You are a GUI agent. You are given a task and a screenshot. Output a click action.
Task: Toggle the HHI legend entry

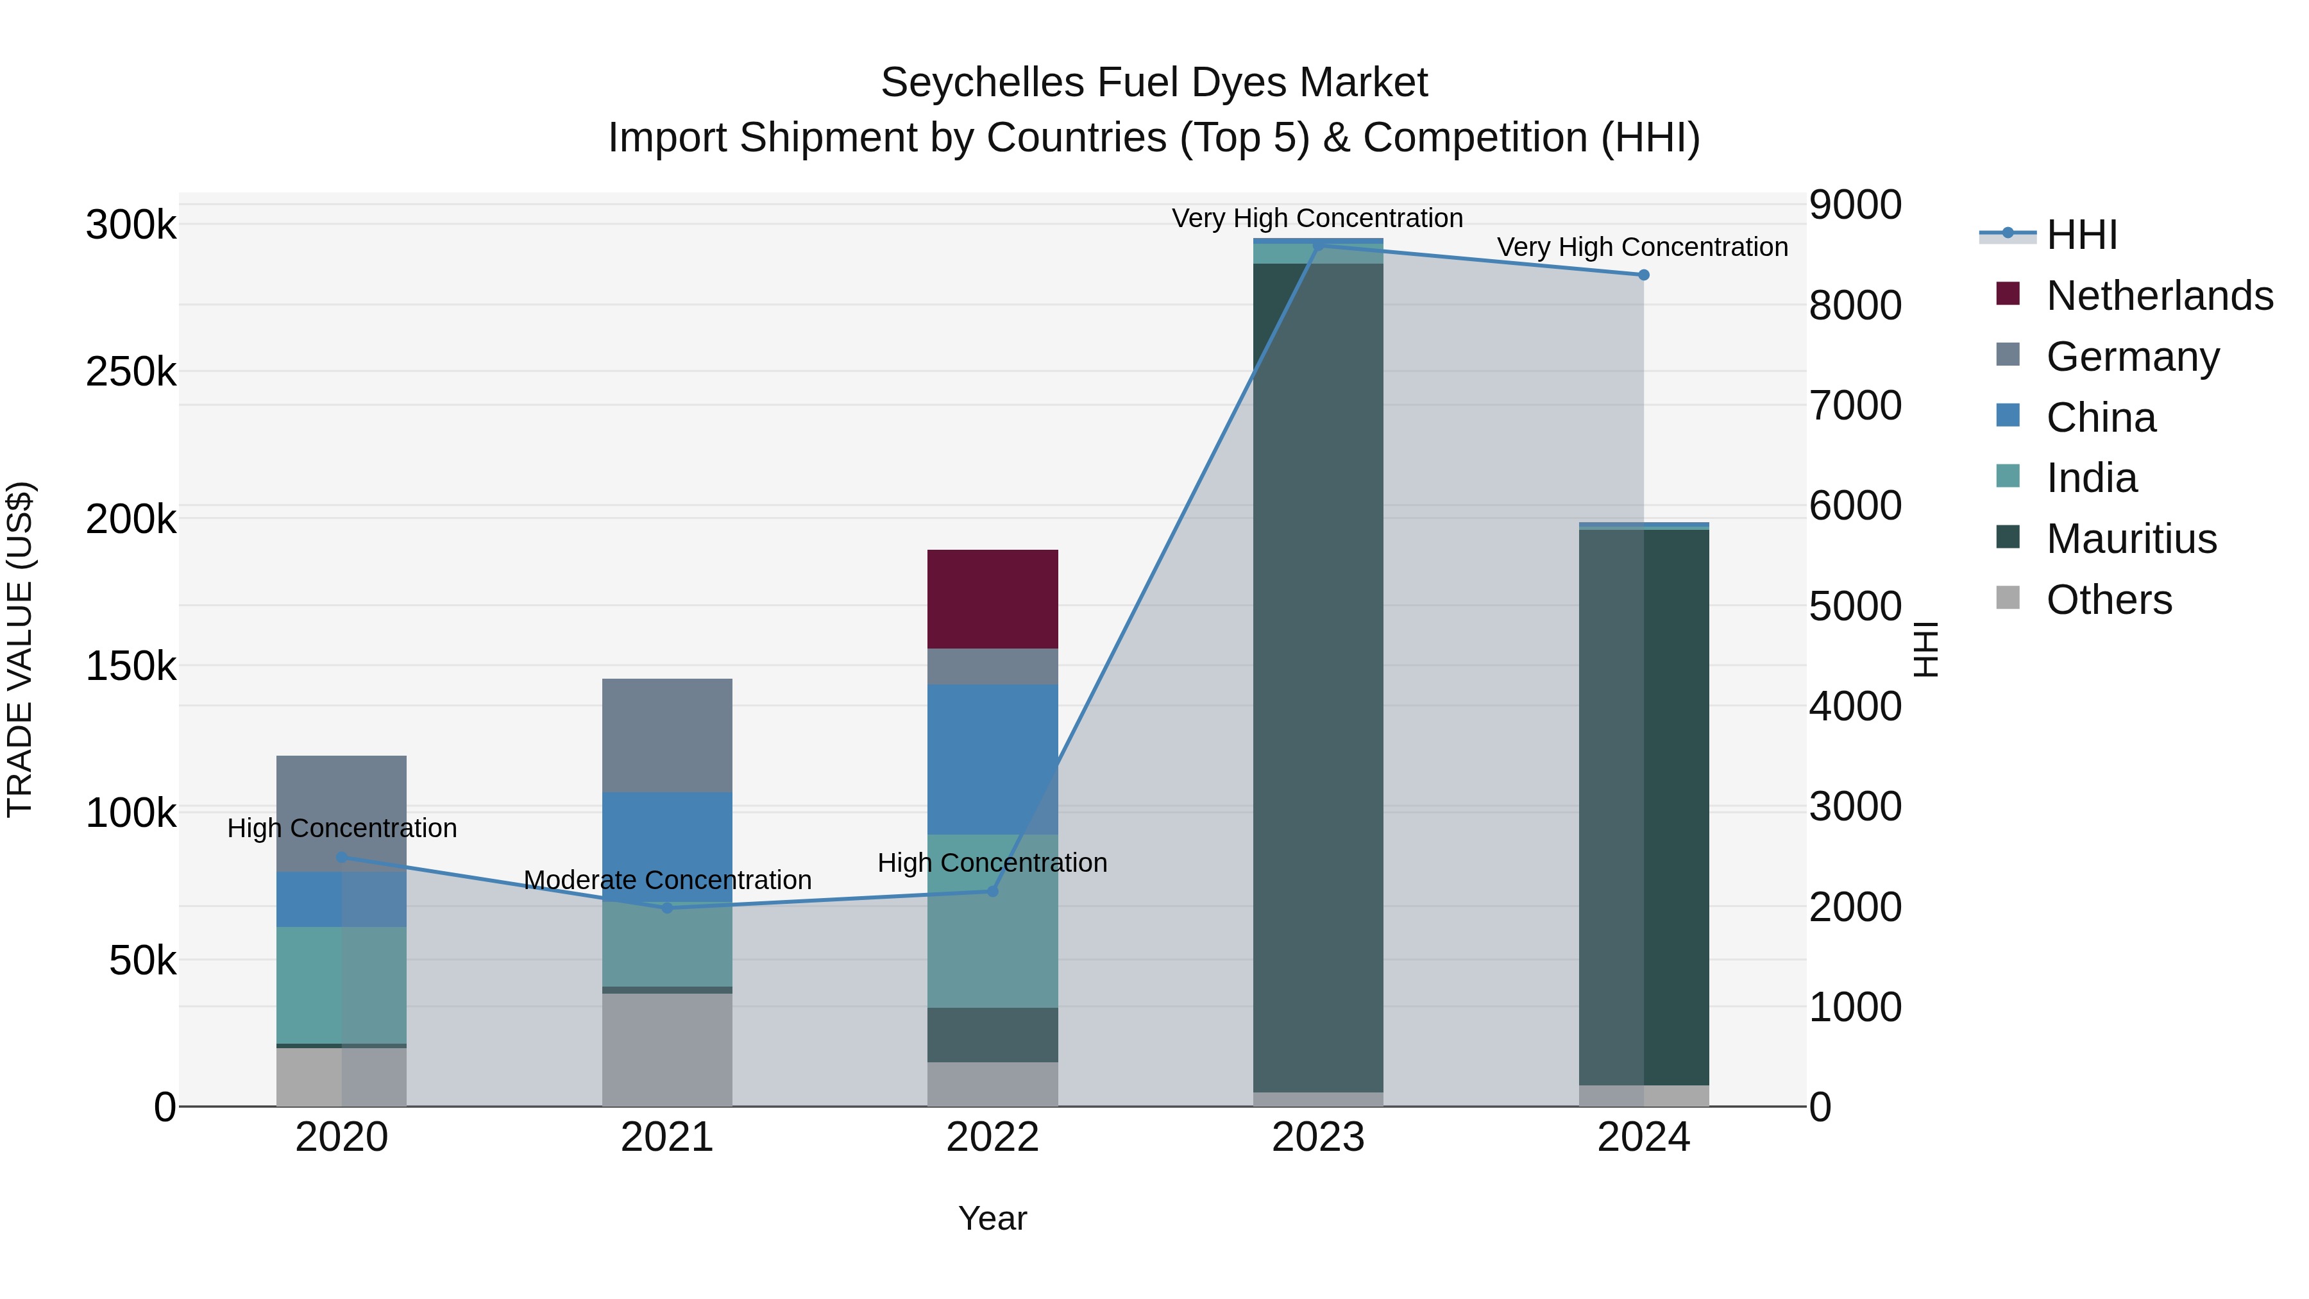point(2048,235)
